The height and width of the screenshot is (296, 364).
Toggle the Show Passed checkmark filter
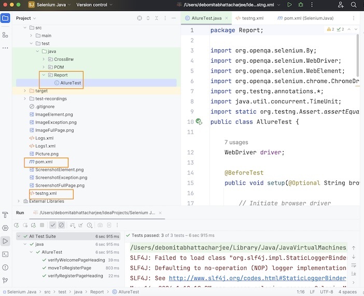click(53, 225)
